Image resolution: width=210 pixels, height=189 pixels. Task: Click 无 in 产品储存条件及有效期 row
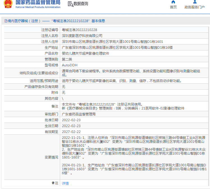point(63,87)
